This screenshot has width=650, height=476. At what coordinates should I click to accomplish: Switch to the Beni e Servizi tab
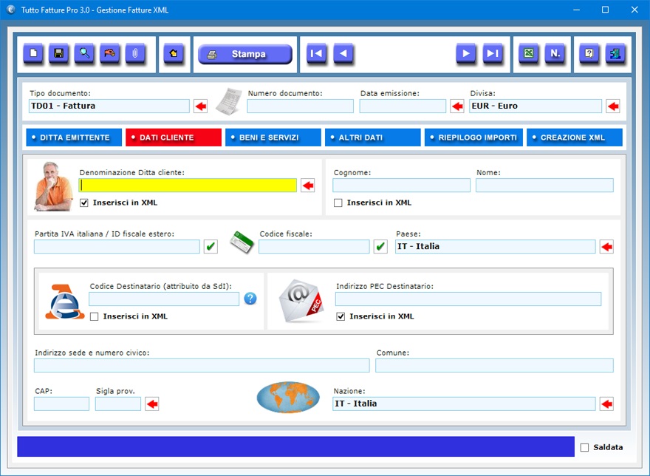point(273,137)
